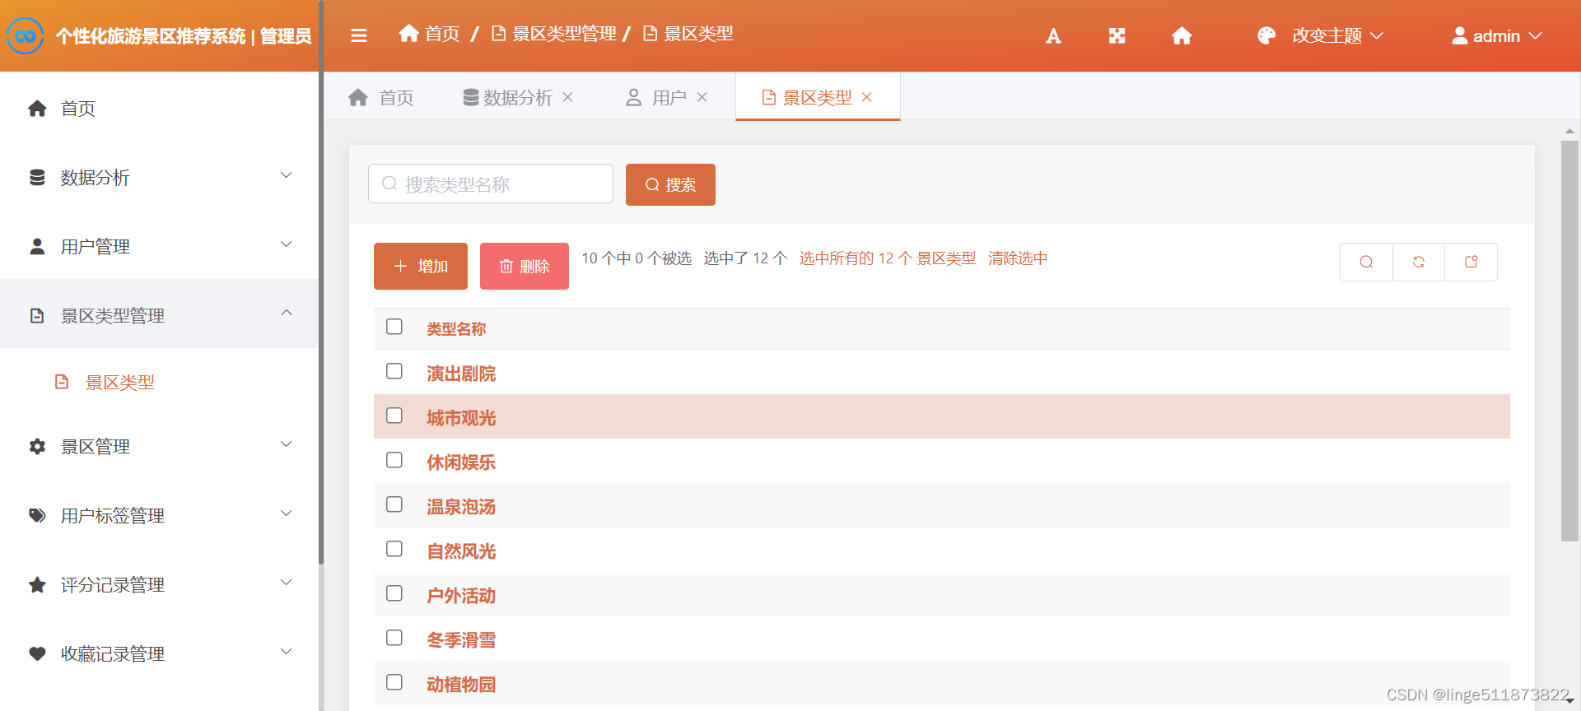Toggle the select-all header checkbox
The height and width of the screenshot is (711, 1581).
394,327
